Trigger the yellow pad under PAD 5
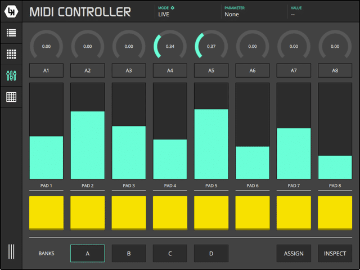 (x=211, y=213)
